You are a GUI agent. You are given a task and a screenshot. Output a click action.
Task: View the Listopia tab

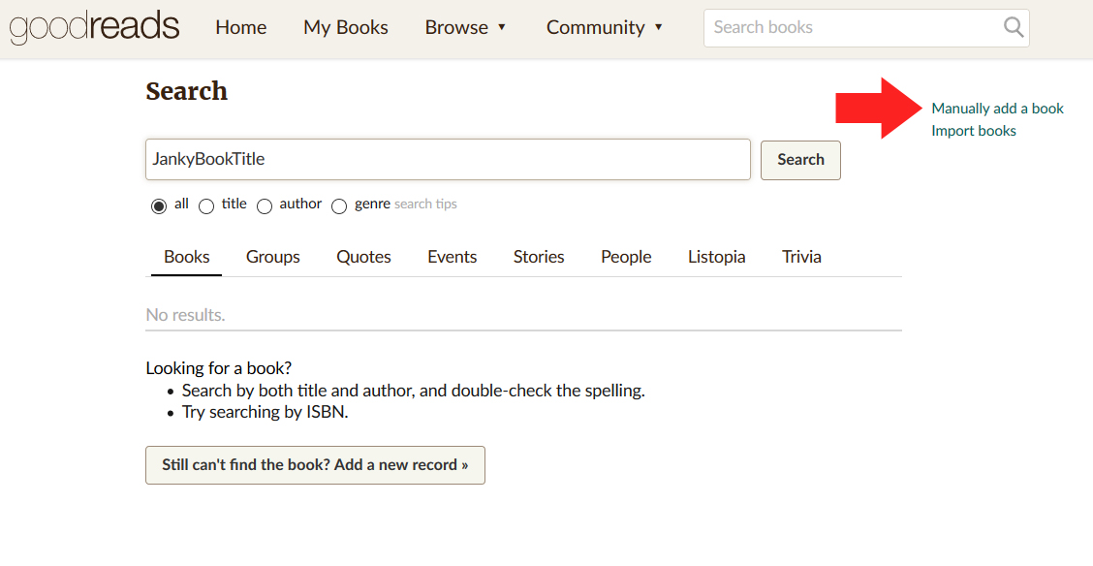(x=716, y=257)
